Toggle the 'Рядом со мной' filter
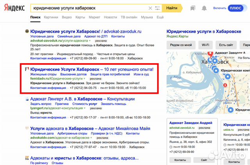 tap(181, 45)
